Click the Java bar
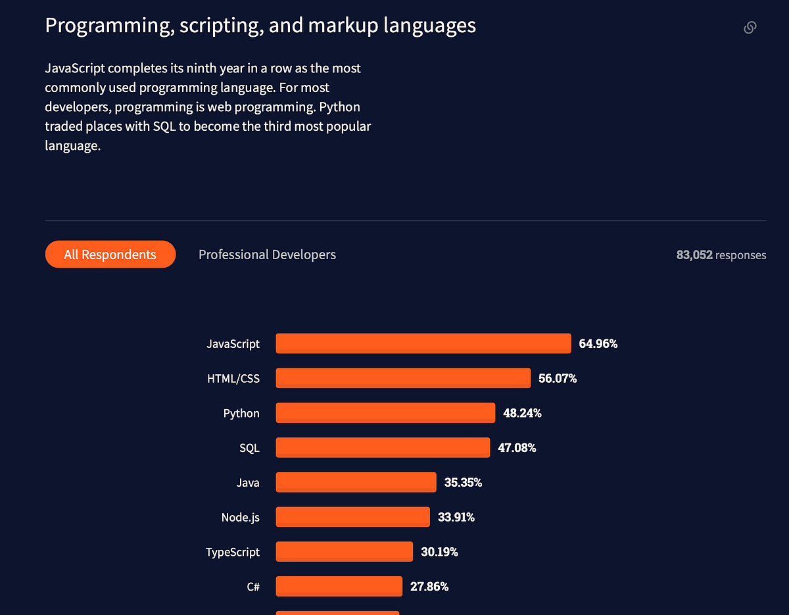This screenshot has height=615, width=789. (355, 482)
